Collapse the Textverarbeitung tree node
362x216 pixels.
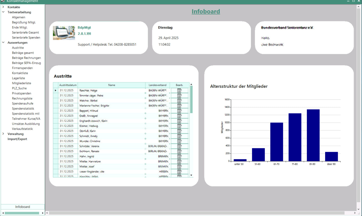tap(3, 12)
